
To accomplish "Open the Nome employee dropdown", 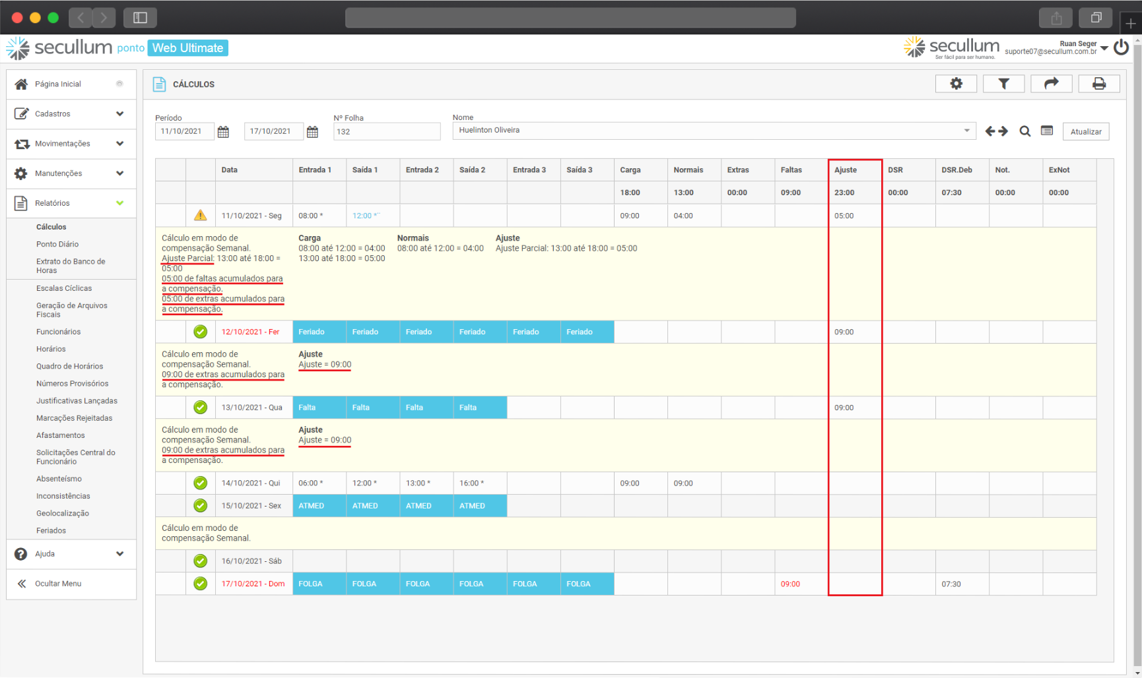I will (x=966, y=131).
